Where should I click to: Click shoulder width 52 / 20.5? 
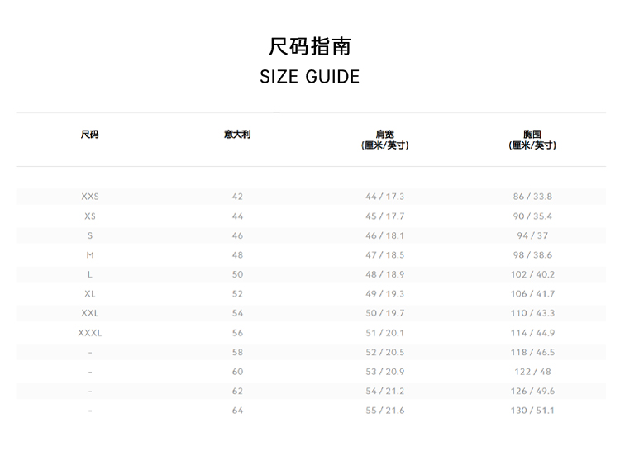[384, 352]
